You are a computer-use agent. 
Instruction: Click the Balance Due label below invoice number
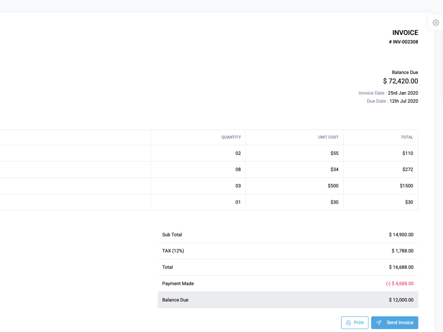click(405, 72)
